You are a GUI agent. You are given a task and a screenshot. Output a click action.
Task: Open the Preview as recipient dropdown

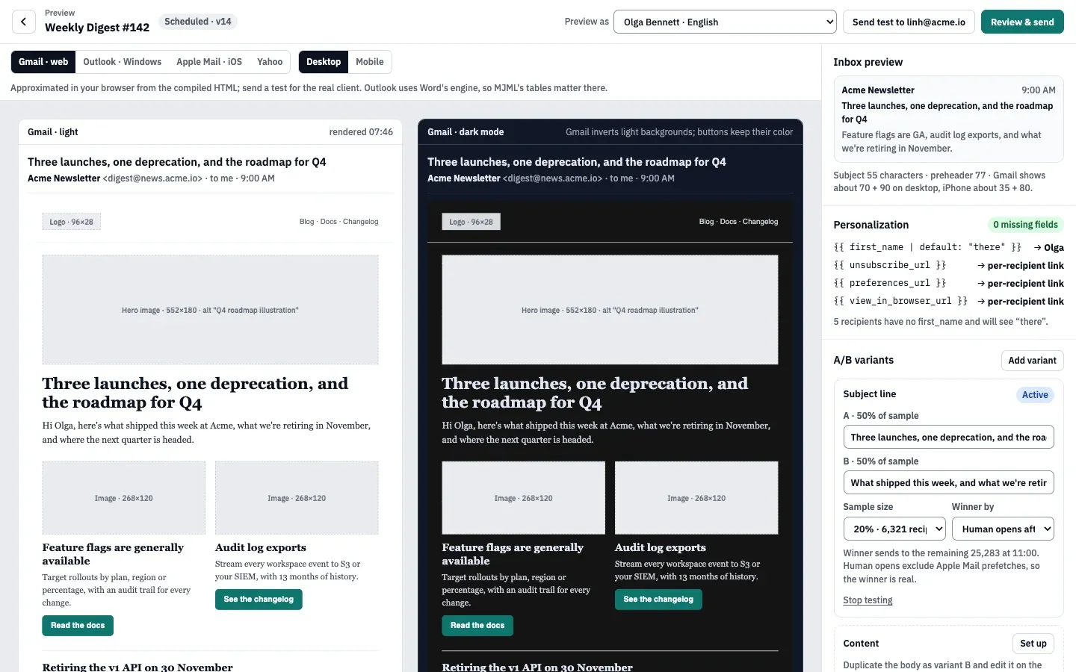(725, 22)
